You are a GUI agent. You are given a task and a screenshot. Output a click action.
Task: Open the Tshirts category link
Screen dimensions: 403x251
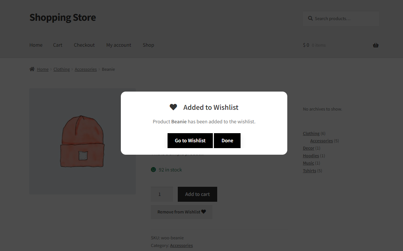click(310, 171)
